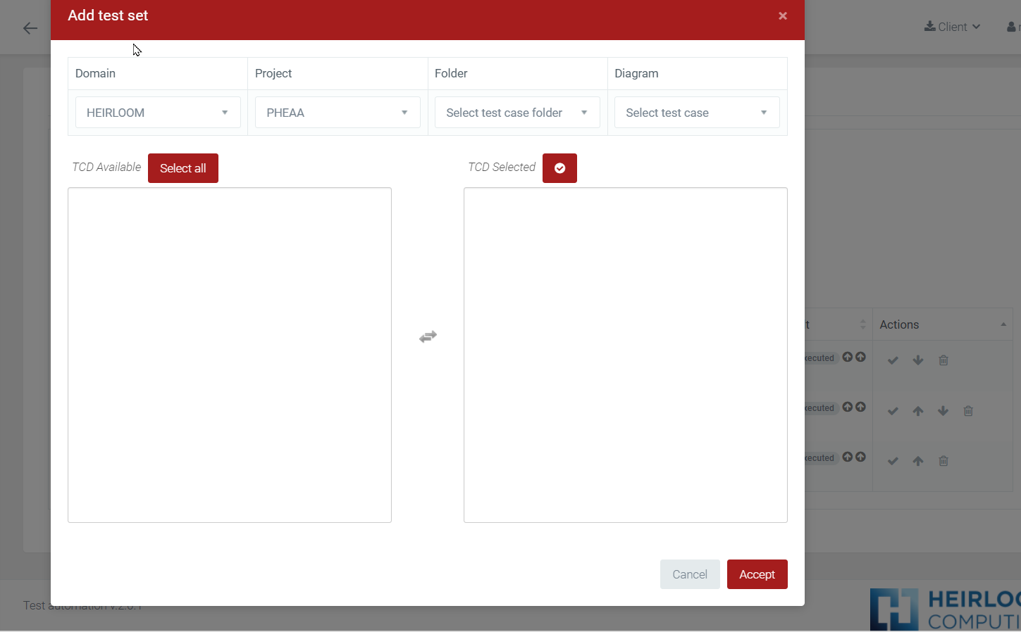1021x632 pixels.
Task: Open the Project dropdown showing PHEAA
Action: (x=338, y=113)
